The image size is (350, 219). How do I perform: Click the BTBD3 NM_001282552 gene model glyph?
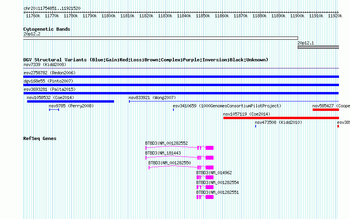[x=179, y=148]
